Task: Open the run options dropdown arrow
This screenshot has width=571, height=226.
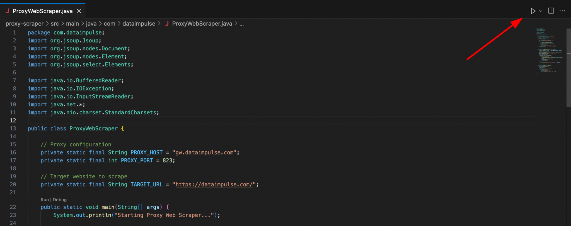Action: click(541, 11)
